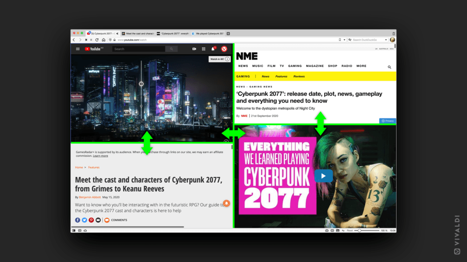Click the bookmark page icon
Viewport: 467px width, 262px height.
340,40
